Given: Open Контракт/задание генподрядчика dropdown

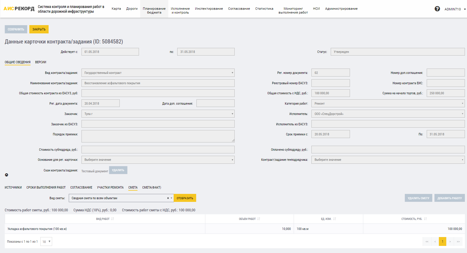Looking at the screenshot, I should (388, 160).
